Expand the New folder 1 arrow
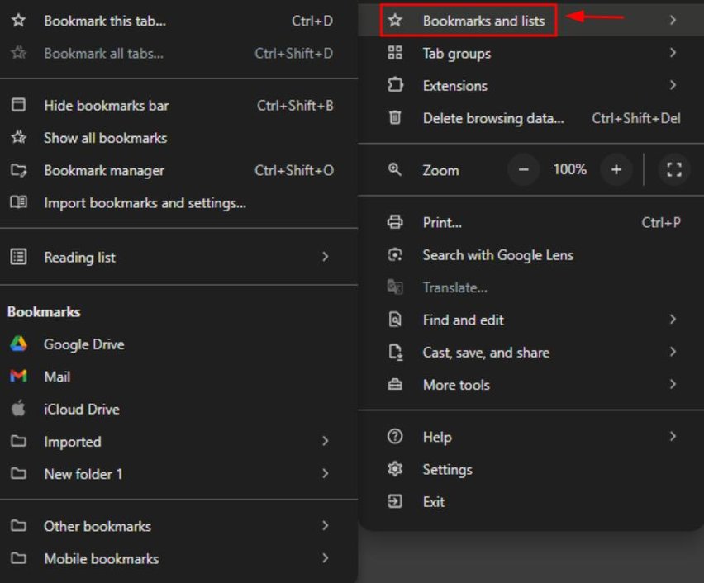704x583 pixels. click(x=326, y=473)
